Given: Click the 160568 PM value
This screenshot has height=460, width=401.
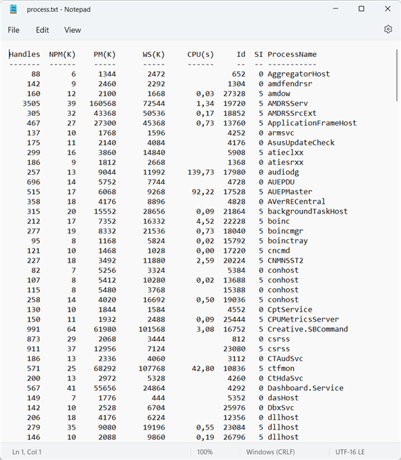Looking at the screenshot, I should [103, 104].
